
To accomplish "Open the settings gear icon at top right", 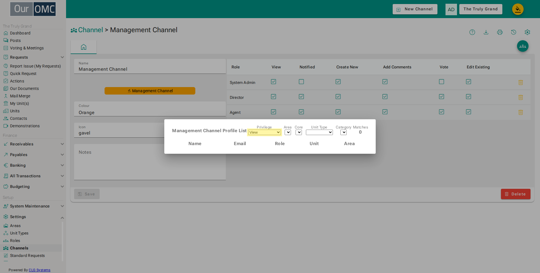I will [x=527, y=32].
